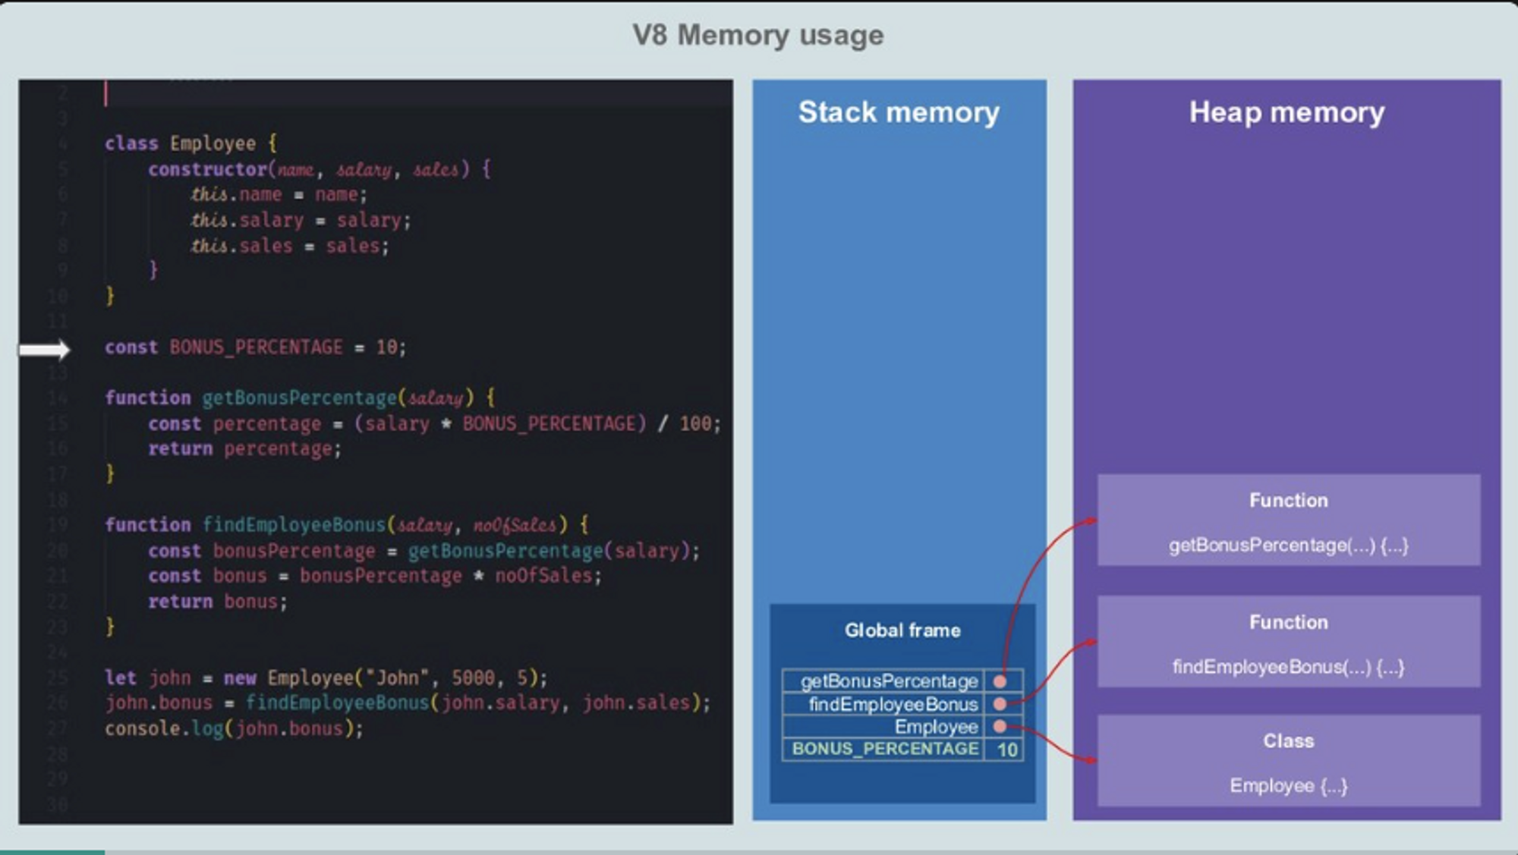Click the BONUS_PERCENTAGE value cell 10
1518x855 pixels.
point(1006,750)
